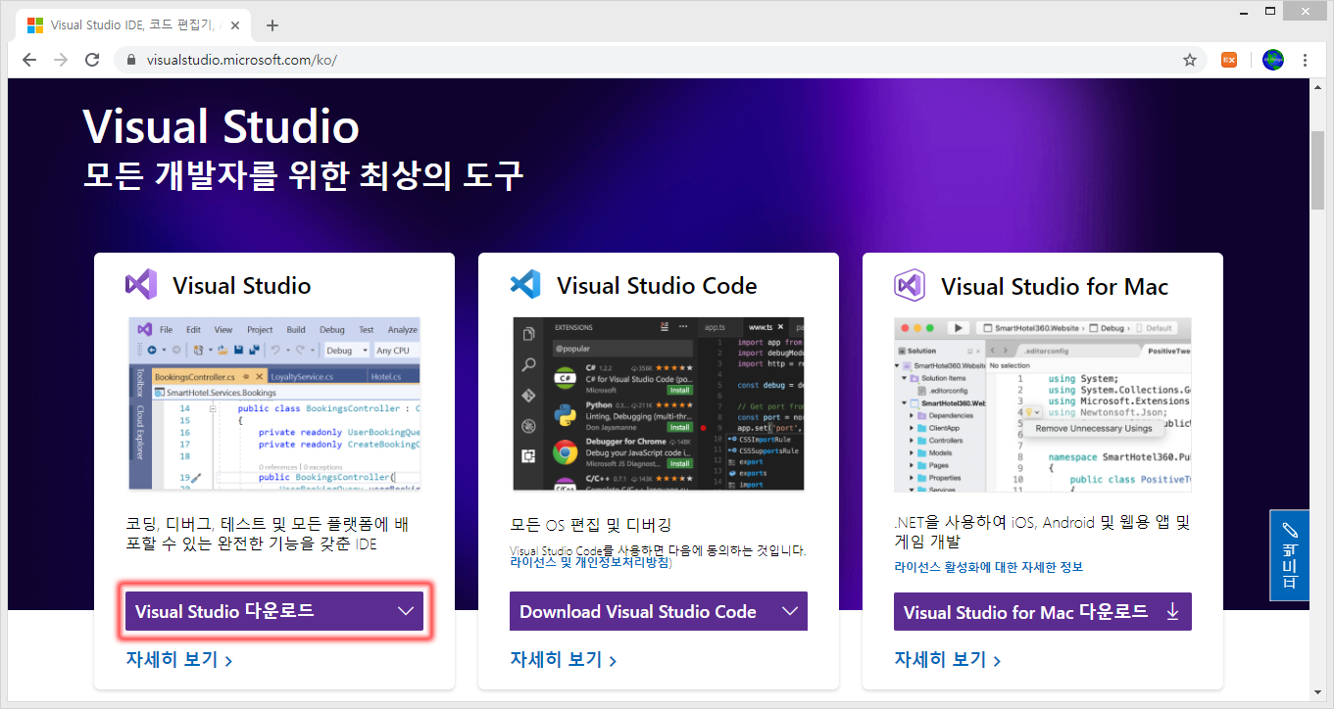Close the Visual Studio IDE tab

point(236,25)
